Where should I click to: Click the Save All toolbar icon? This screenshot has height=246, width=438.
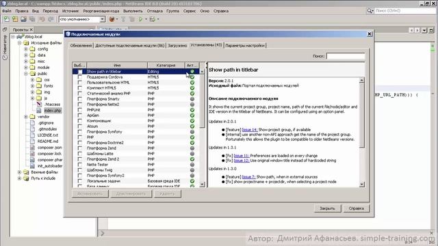click(32, 19)
